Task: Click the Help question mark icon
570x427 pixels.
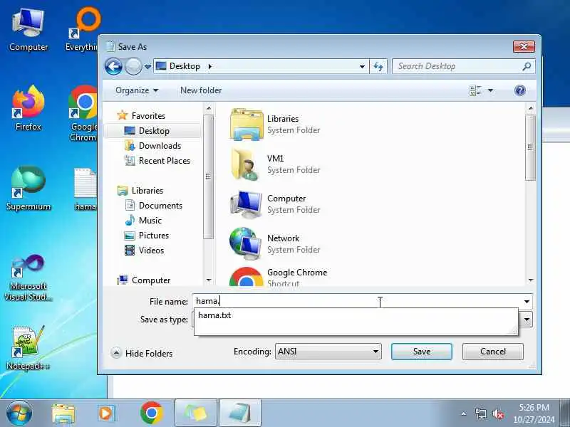Action: pos(520,90)
